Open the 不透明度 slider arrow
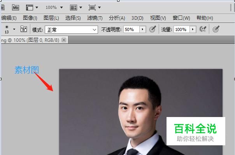The height and width of the screenshot is (155, 235). [x=143, y=29]
